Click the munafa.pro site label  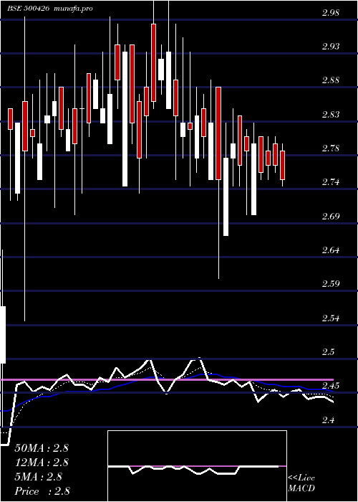click(x=73, y=9)
